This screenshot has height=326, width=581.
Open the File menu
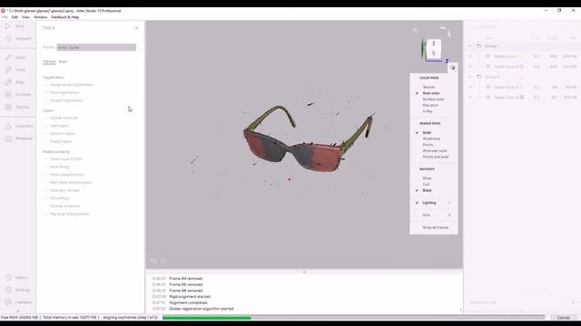pos(5,17)
